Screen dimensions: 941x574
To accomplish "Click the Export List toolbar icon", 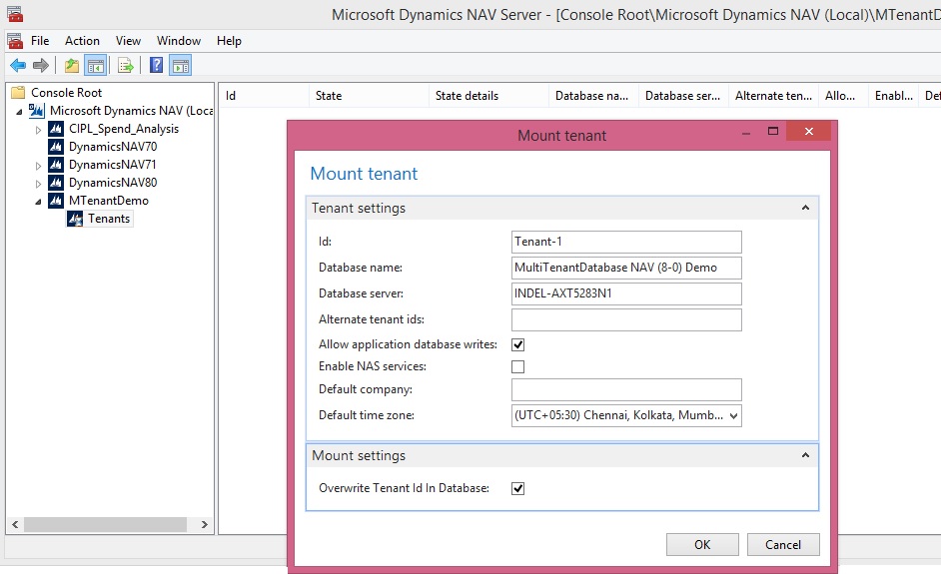I will point(126,66).
